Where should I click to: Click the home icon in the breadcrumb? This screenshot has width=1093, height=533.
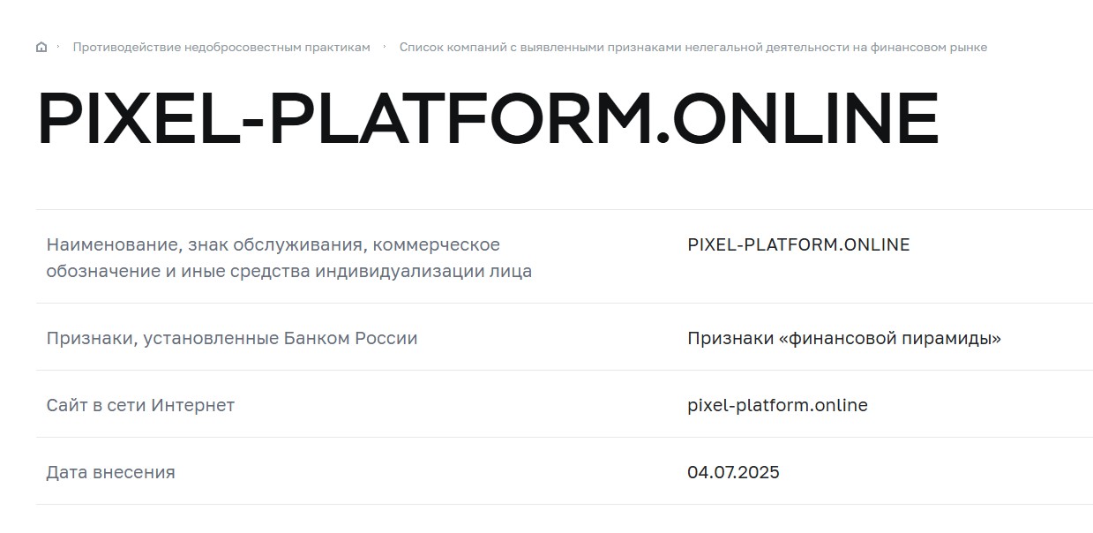40,47
